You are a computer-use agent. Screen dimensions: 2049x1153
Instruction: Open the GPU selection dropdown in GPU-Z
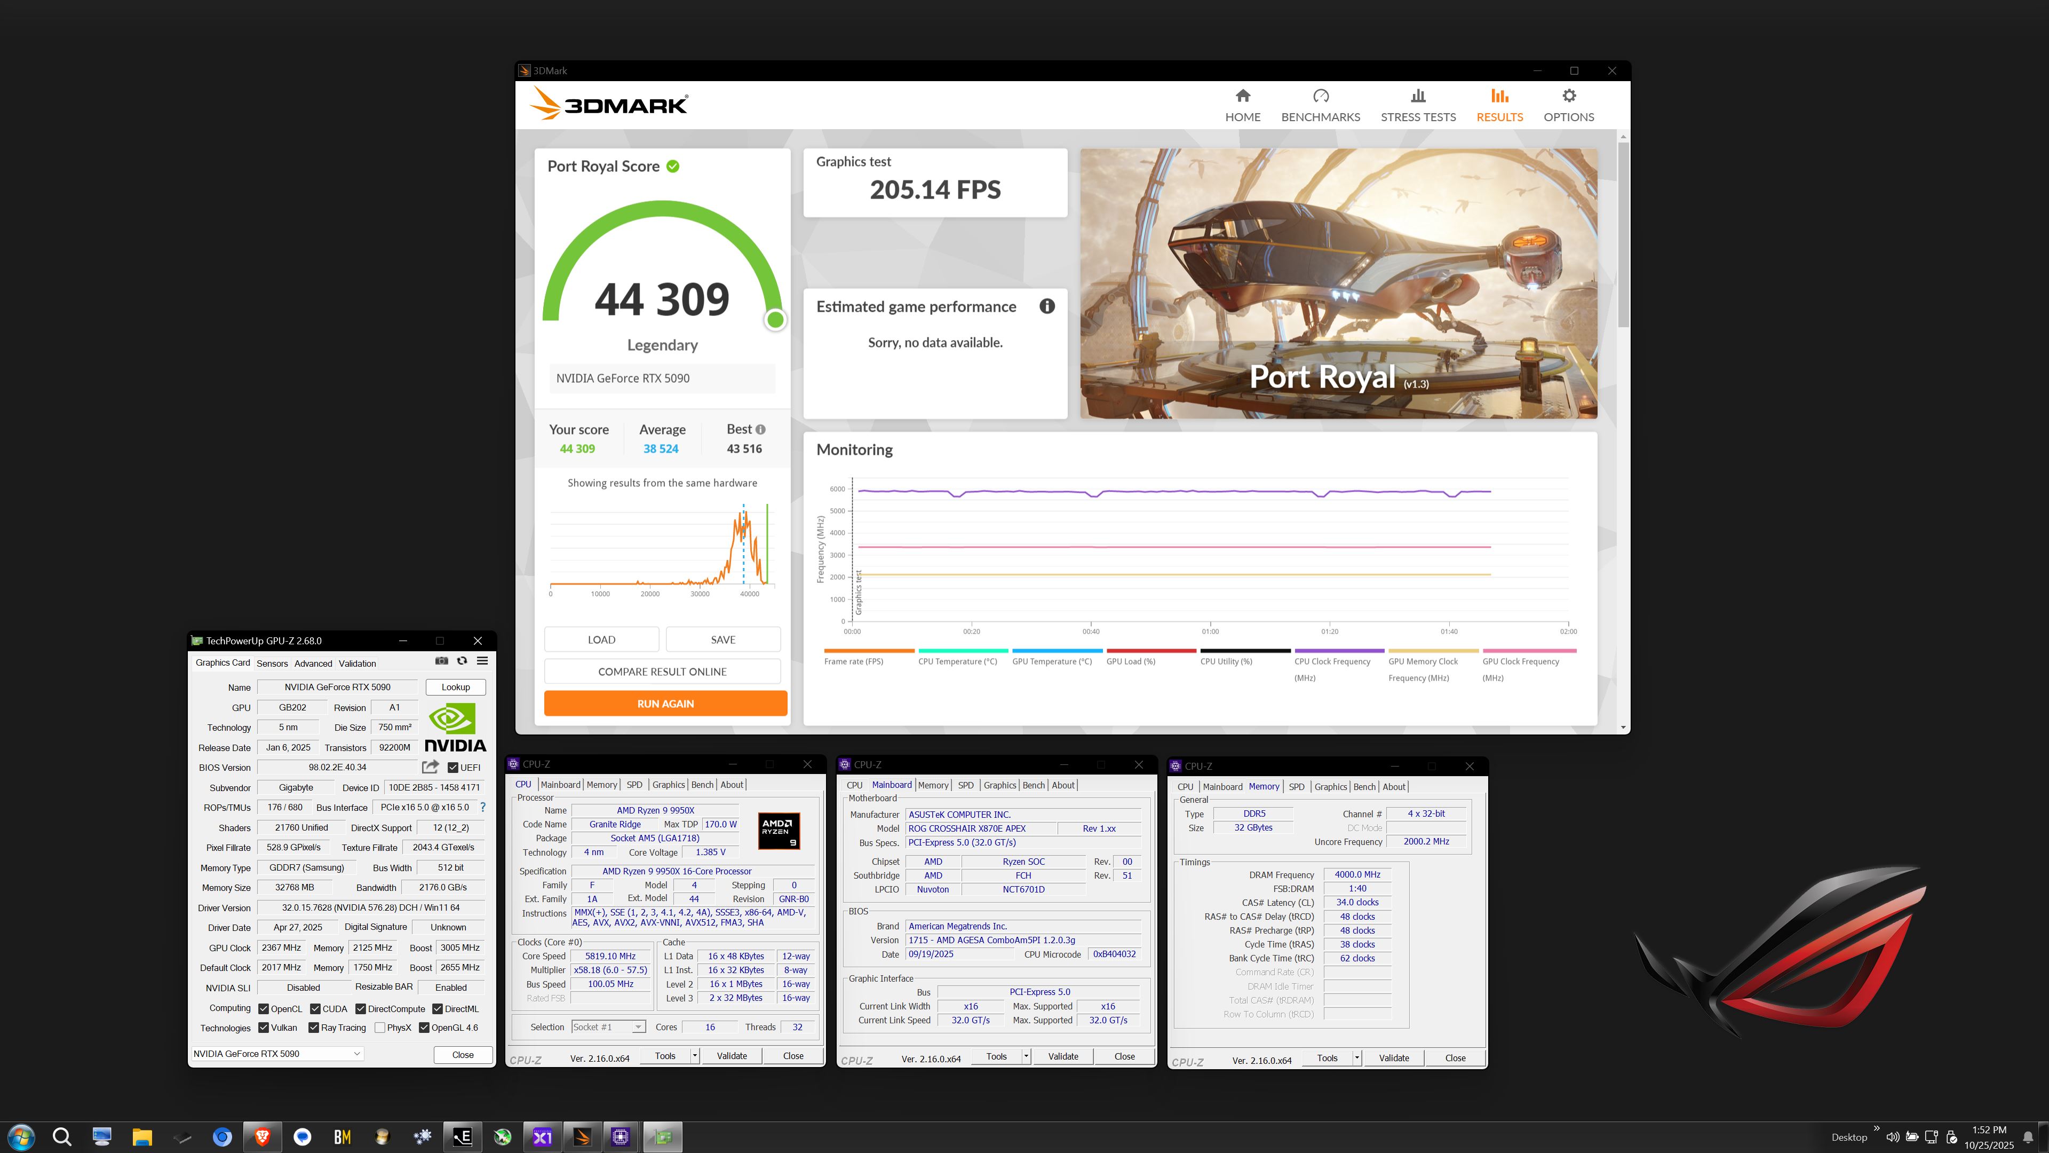(357, 1054)
